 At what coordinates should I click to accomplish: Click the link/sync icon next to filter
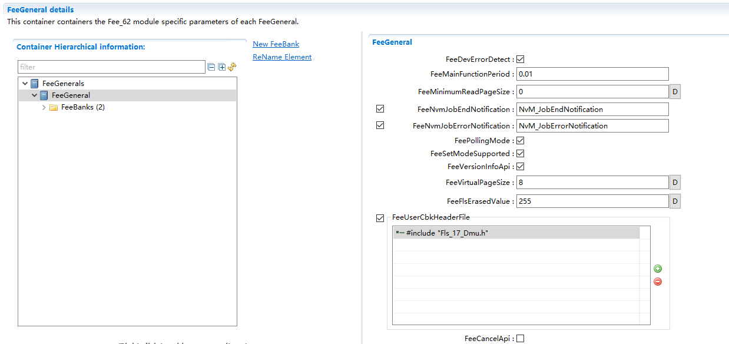[x=232, y=67]
